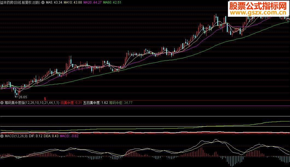The image size is (290, 167).
Task: Click the red S signal marker
Action: pyautogui.click(x=45, y=99)
